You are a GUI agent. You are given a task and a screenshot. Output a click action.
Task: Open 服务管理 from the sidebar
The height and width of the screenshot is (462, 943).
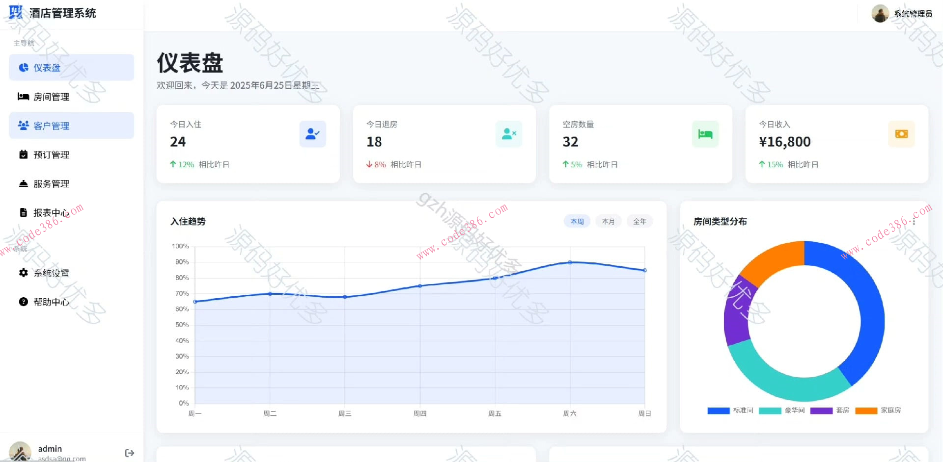point(51,183)
